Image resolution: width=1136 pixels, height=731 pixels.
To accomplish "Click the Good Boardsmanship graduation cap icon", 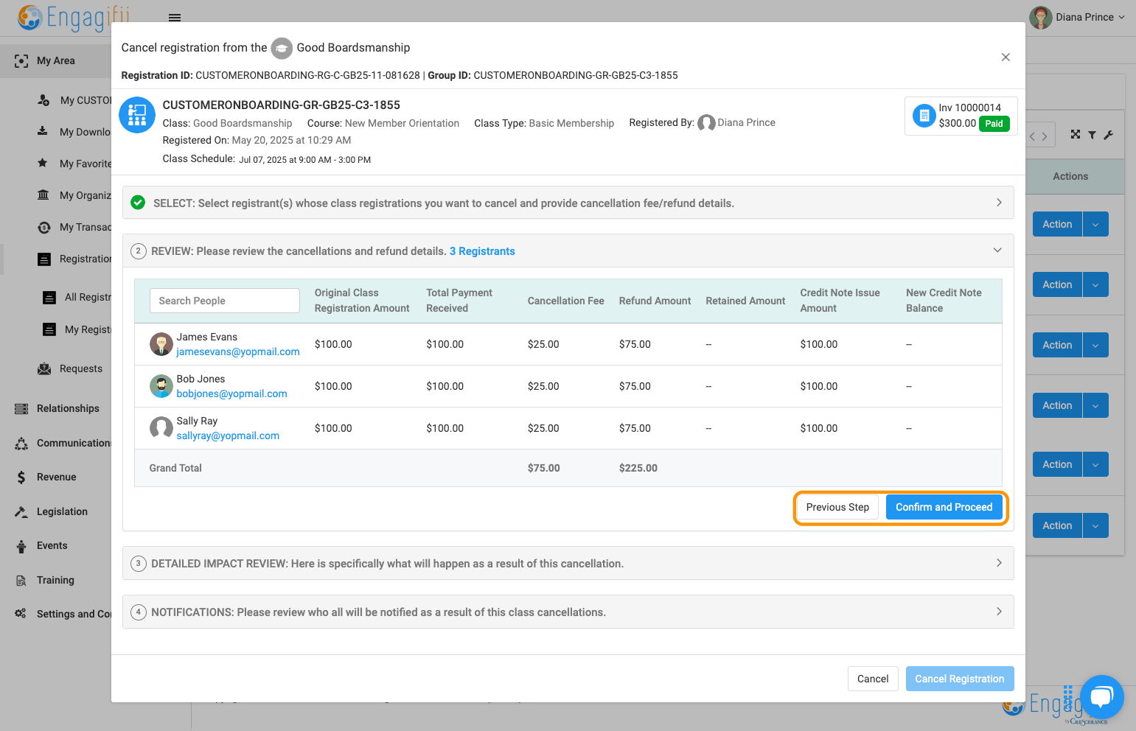I will point(282,49).
